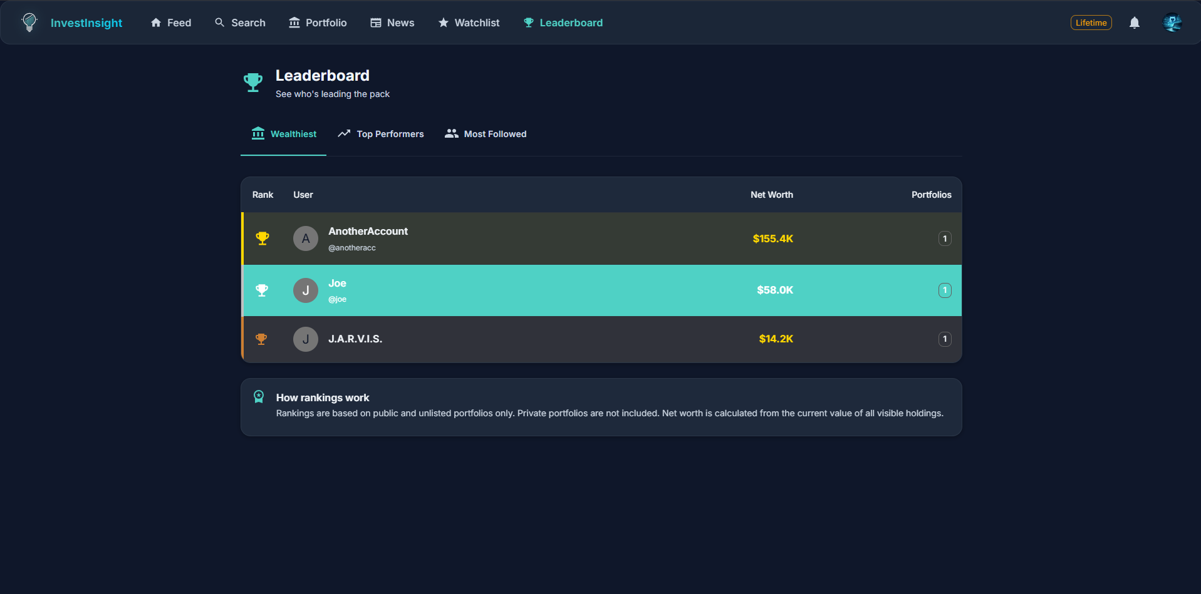Open the Portfolio bank icon
The height and width of the screenshot is (594, 1201).
(294, 23)
